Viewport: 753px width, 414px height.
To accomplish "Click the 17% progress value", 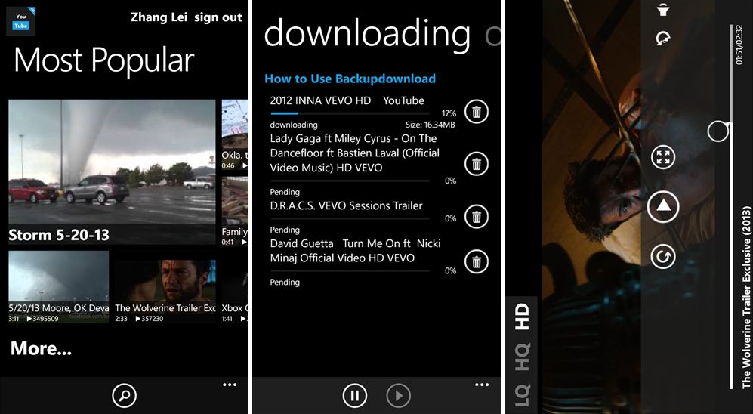I will point(449,113).
